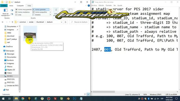Open the Windows Start menu
This screenshot has width=180, height=101.
tap(3, 98)
